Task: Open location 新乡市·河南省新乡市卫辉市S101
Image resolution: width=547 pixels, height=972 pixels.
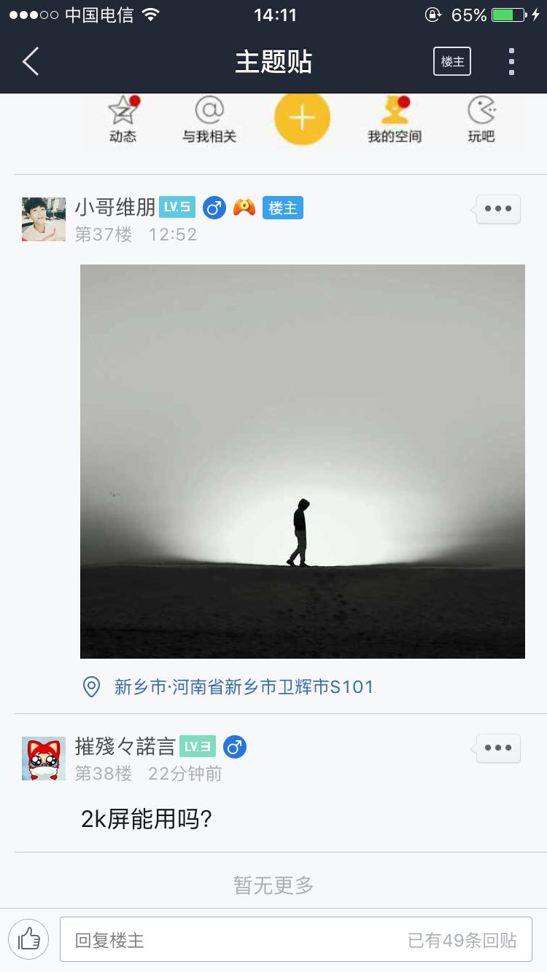Action: pos(244,686)
